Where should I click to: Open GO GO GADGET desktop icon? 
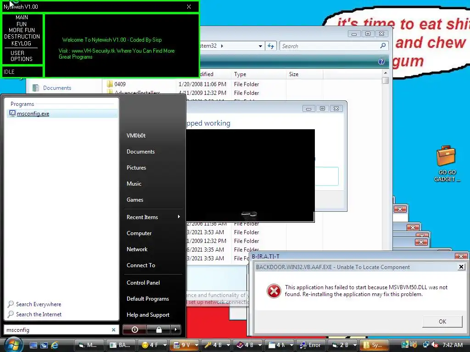coord(446,164)
